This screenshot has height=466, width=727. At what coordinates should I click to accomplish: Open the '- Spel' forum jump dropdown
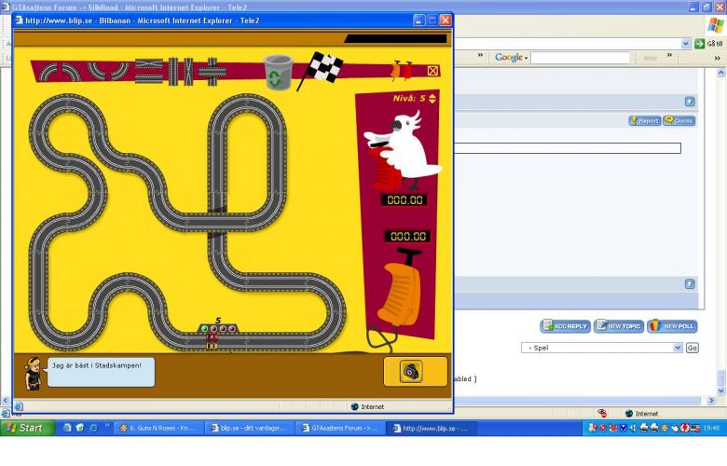[602, 348]
